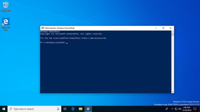
Task: Show hidden system tray icons
Action: pyautogui.click(x=172, y=109)
